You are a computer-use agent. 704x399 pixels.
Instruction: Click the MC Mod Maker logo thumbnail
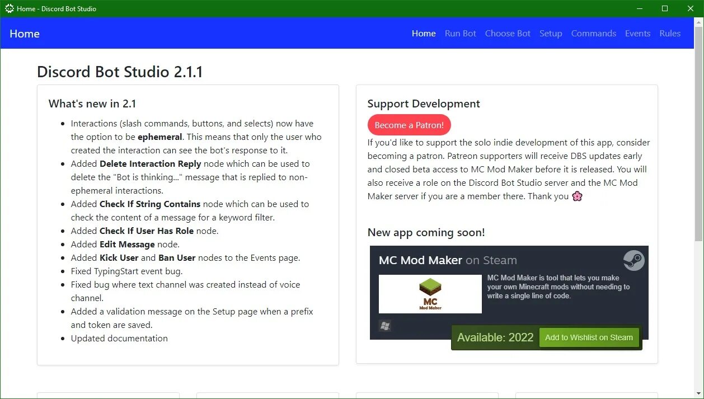tap(430, 294)
